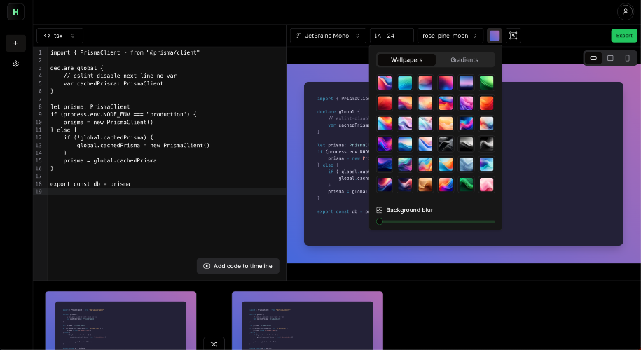The image size is (641, 350).
Task: Expand the rose-pine-moon theme dropdown
Action: pos(450,36)
